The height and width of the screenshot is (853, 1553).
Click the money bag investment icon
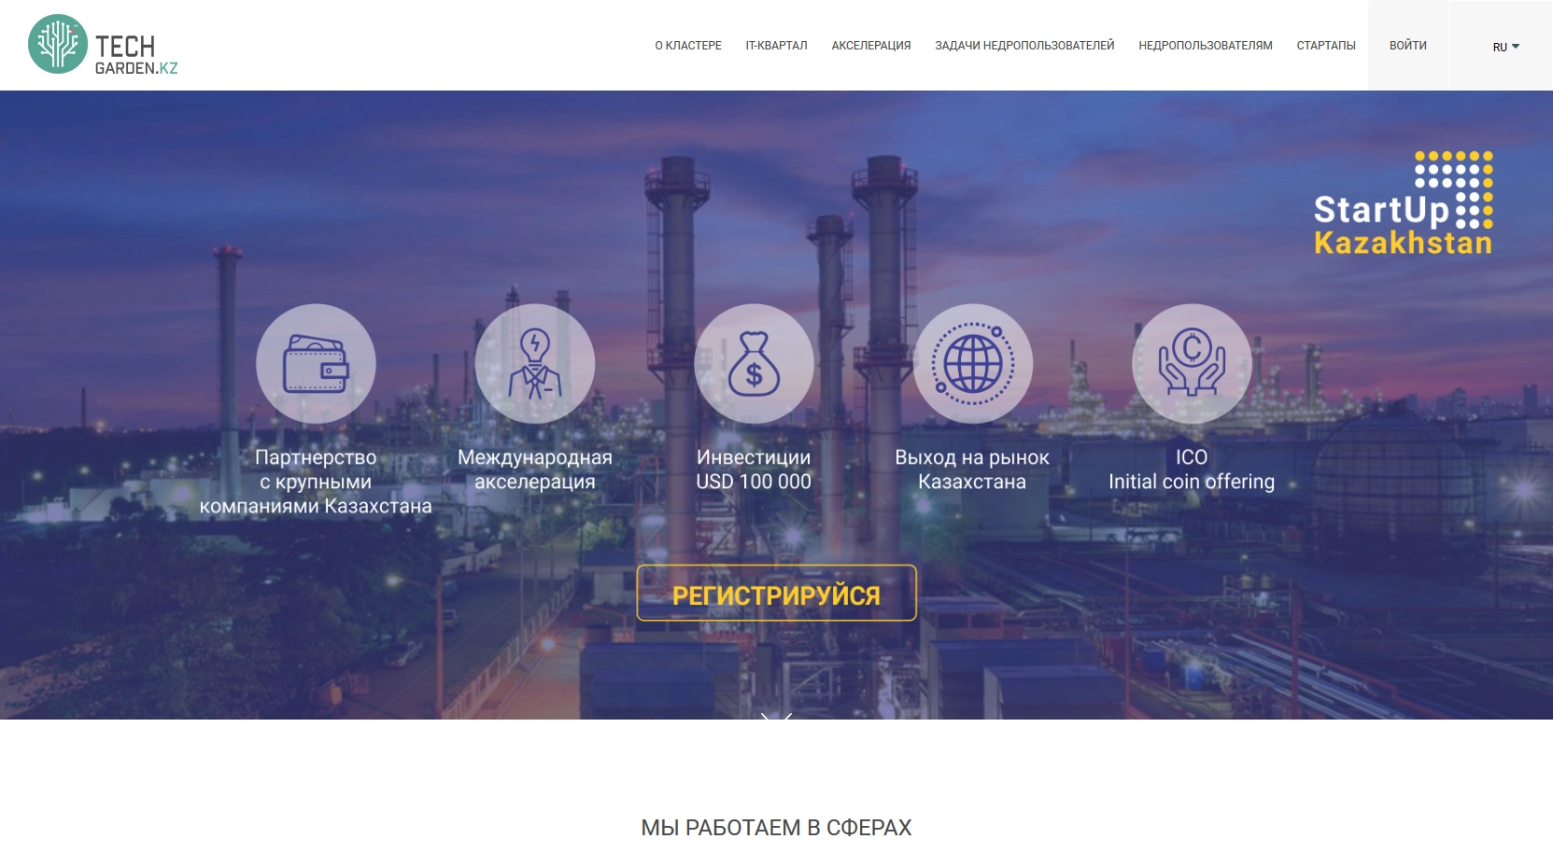[754, 364]
